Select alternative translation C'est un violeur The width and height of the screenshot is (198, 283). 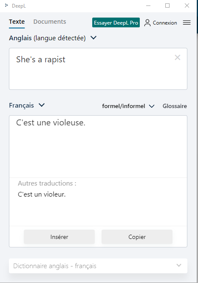point(42,194)
